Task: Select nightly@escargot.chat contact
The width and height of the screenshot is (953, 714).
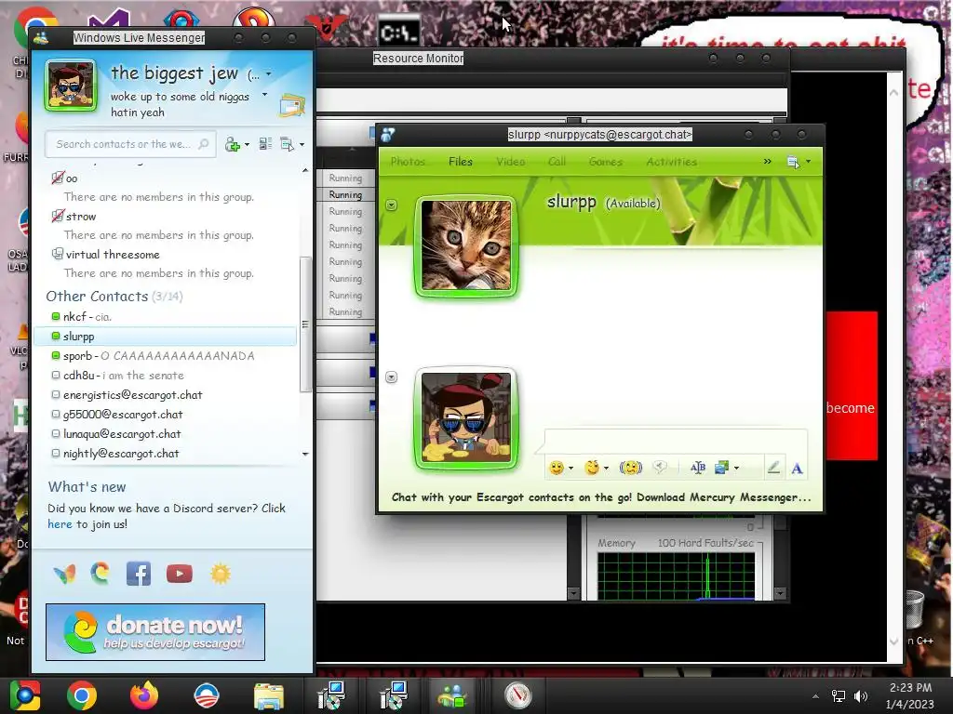Action: pos(166,453)
